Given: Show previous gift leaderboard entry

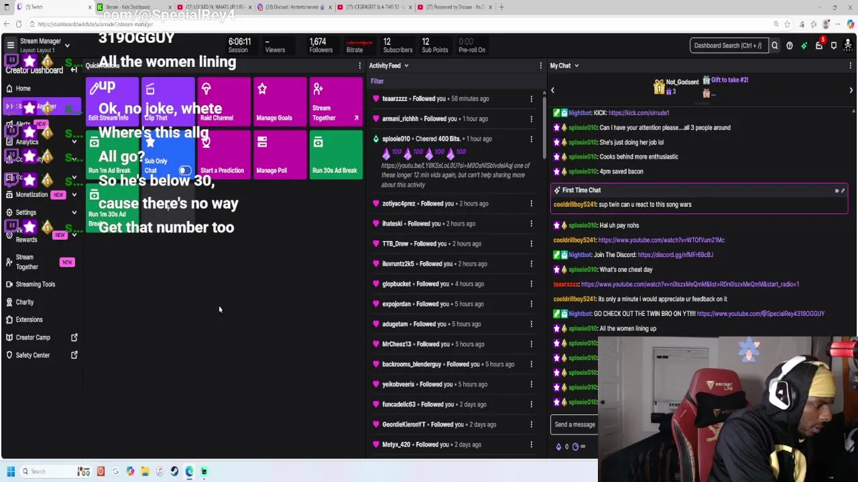Looking at the screenshot, I should click(552, 90).
